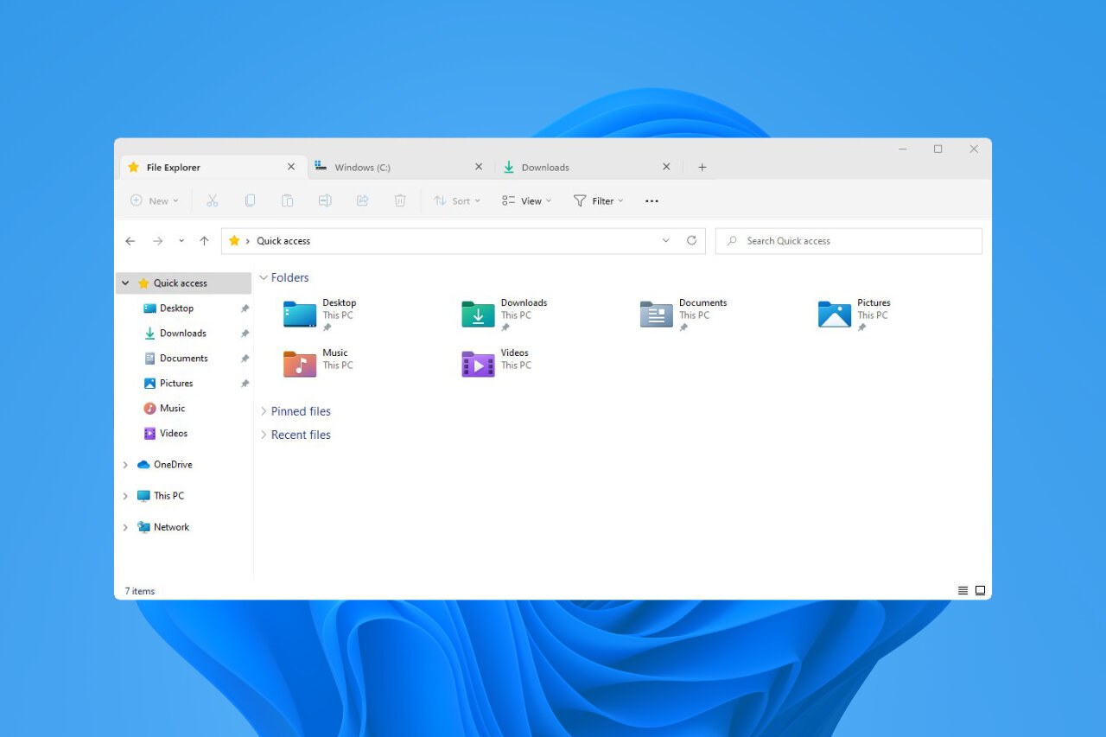Collapse the Folders section
The image size is (1106, 737).
264,277
